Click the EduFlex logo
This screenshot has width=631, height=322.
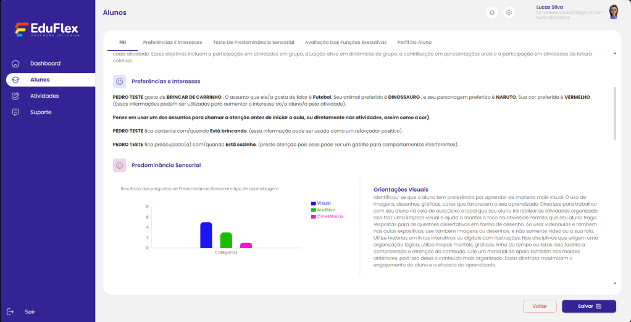pos(47,29)
